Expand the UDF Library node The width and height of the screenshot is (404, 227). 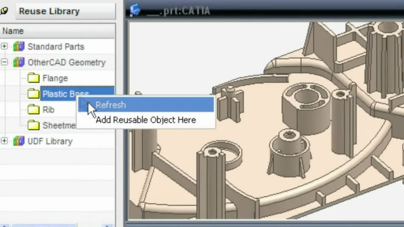click(4, 141)
